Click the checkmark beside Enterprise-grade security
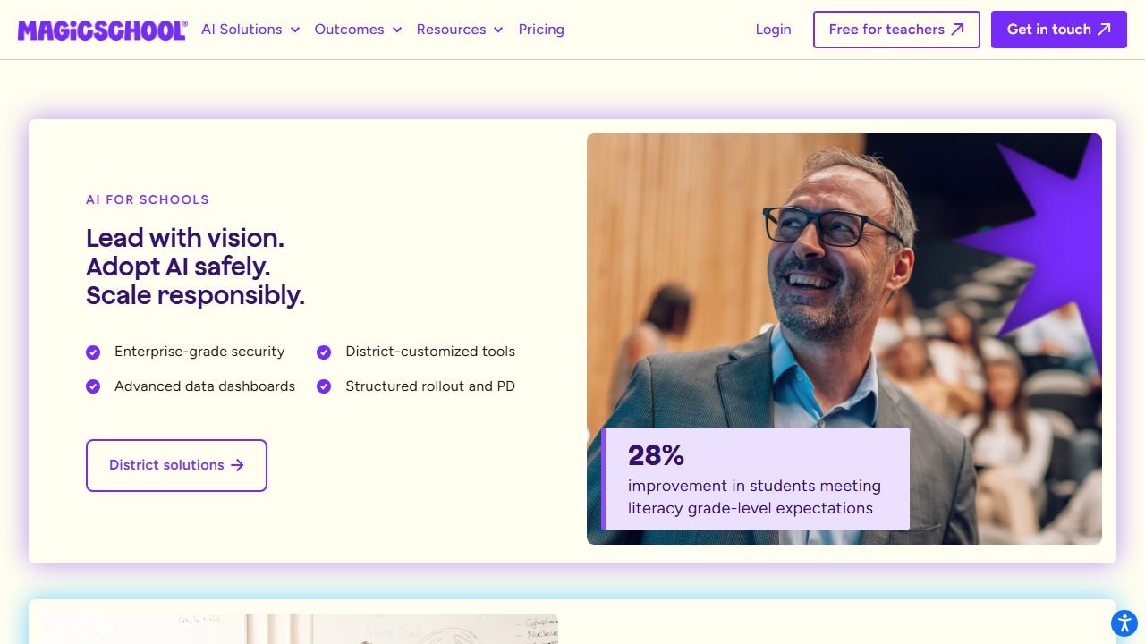The height and width of the screenshot is (644, 1145). point(93,352)
